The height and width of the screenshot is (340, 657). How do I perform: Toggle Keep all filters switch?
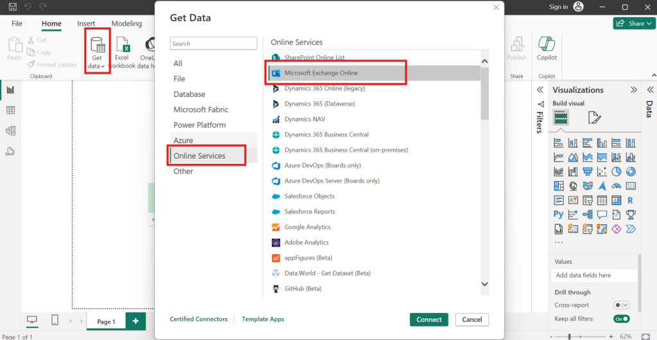point(621,319)
